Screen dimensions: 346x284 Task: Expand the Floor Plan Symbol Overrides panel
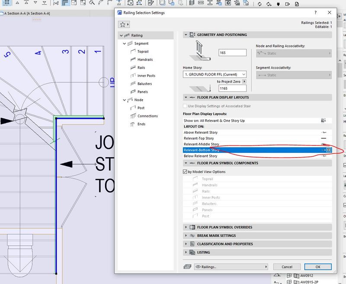click(x=224, y=227)
